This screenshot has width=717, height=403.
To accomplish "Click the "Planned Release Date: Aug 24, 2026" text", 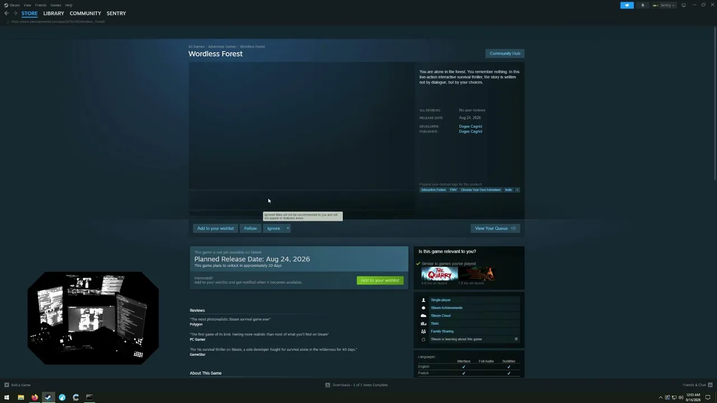I will (x=252, y=259).
